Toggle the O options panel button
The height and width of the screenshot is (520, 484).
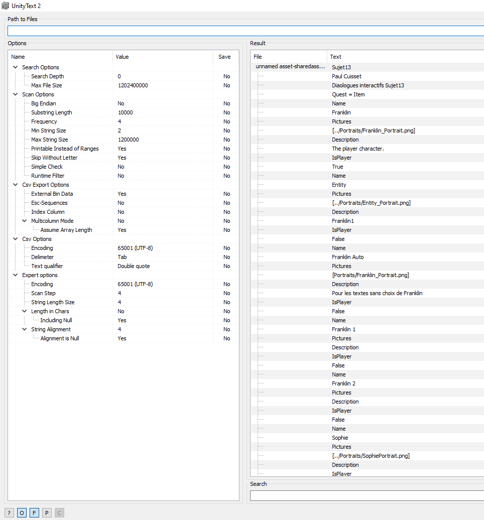point(22,512)
